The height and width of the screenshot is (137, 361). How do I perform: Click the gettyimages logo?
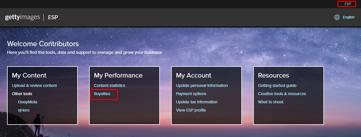pos(22,17)
